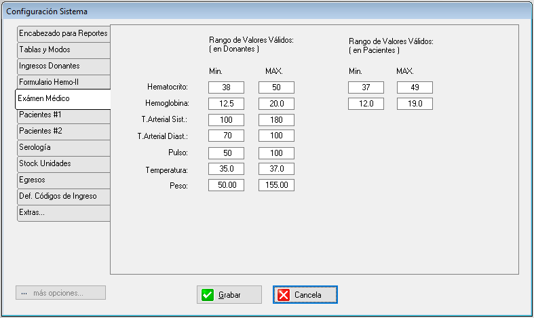This screenshot has width=534, height=318.
Task: Switch to the Encabezado para Reportes tab
Action: coord(63,33)
